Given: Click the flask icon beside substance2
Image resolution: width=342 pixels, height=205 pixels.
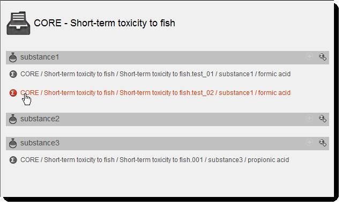Looking at the screenshot, I should [13, 119].
